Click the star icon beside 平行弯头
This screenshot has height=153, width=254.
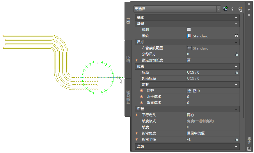click(137, 115)
